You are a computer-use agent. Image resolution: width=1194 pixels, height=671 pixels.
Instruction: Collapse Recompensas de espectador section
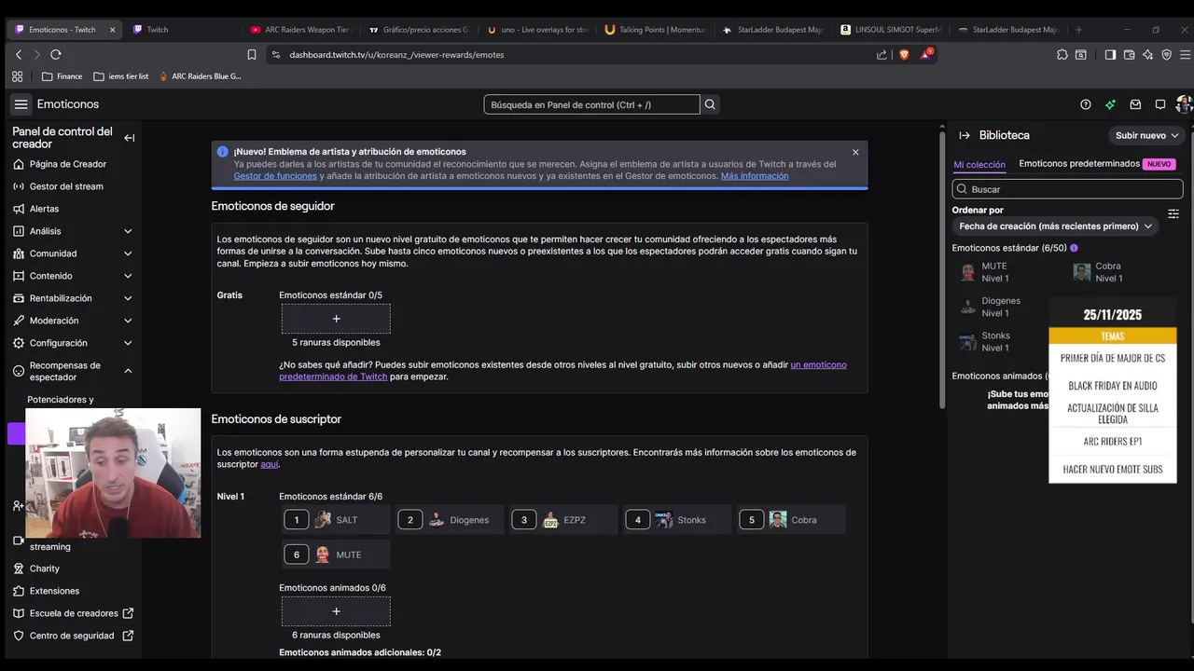pos(128,371)
